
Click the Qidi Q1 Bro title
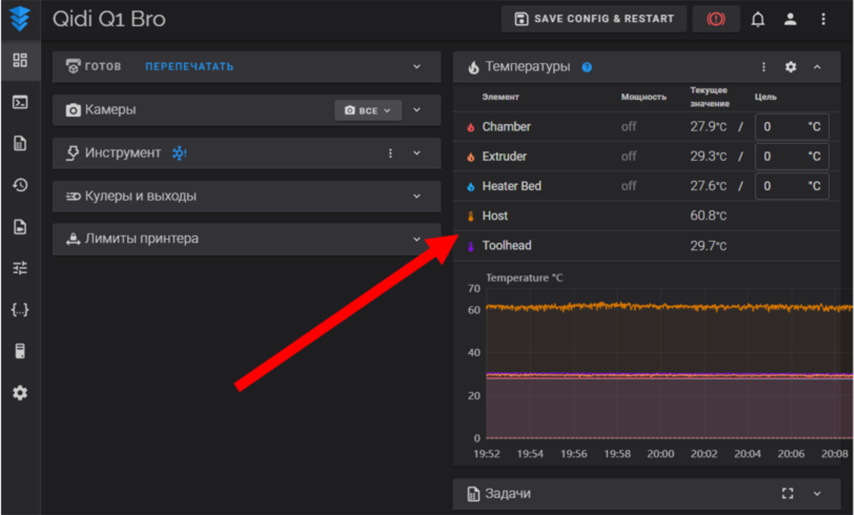coord(109,19)
